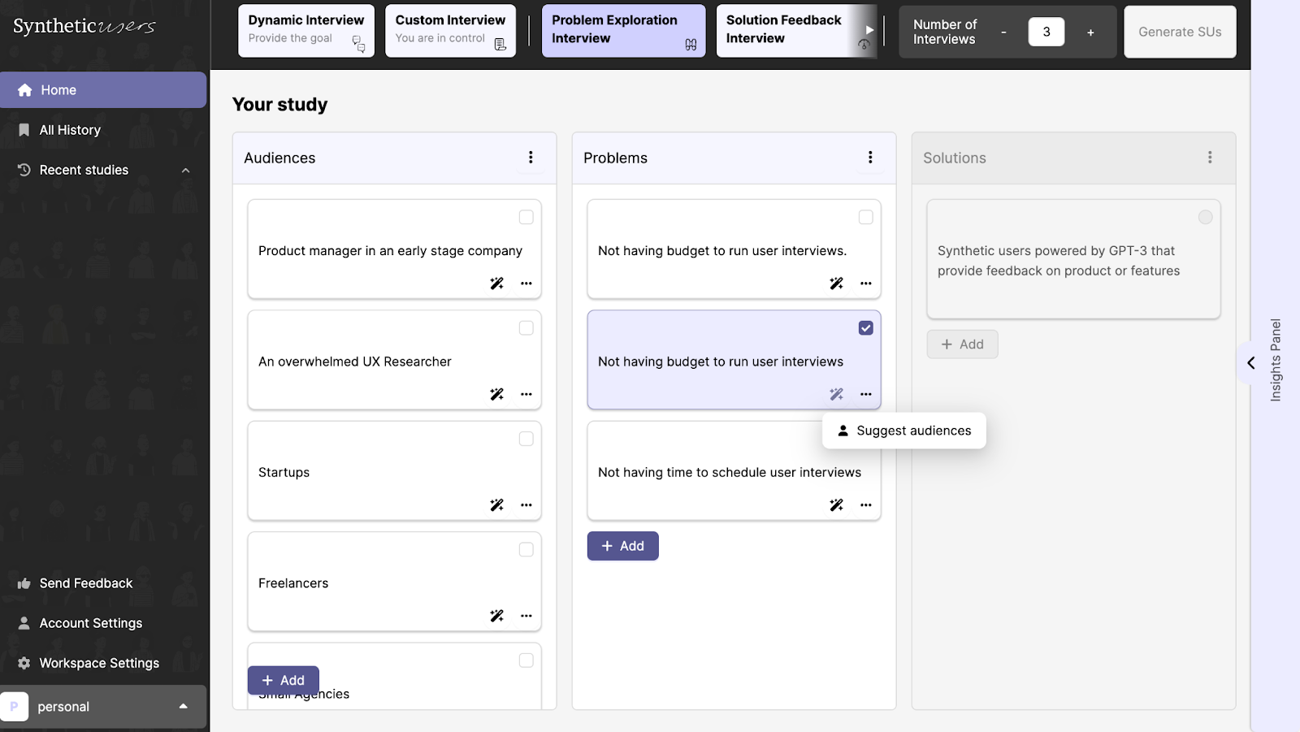Image resolution: width=1300 pixels, height=732 pixels.
Task: Click the magic wand on the Product manager audience card
Action: tap(496, 283)
